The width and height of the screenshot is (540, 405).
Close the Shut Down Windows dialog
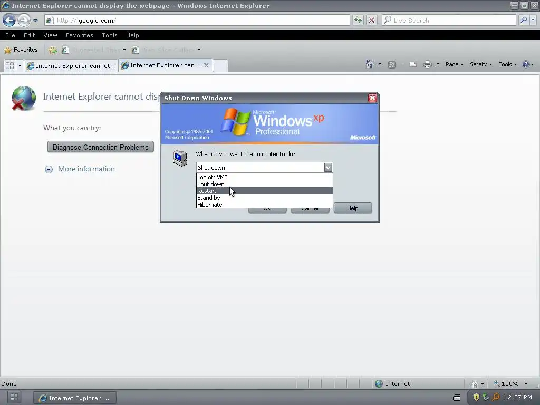coord(372,98)
